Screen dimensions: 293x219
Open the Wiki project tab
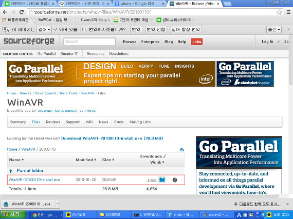(x=89, y=122)
